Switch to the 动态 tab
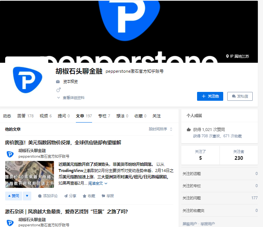Image resolution: width=263 pixels, height=227 pixels. [7, 116]
